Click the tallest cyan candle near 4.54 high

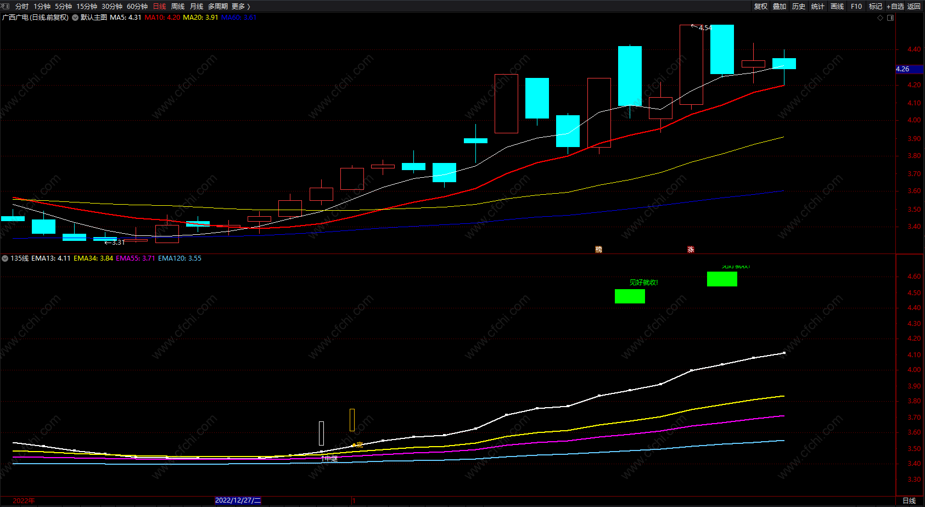[722, 49]
